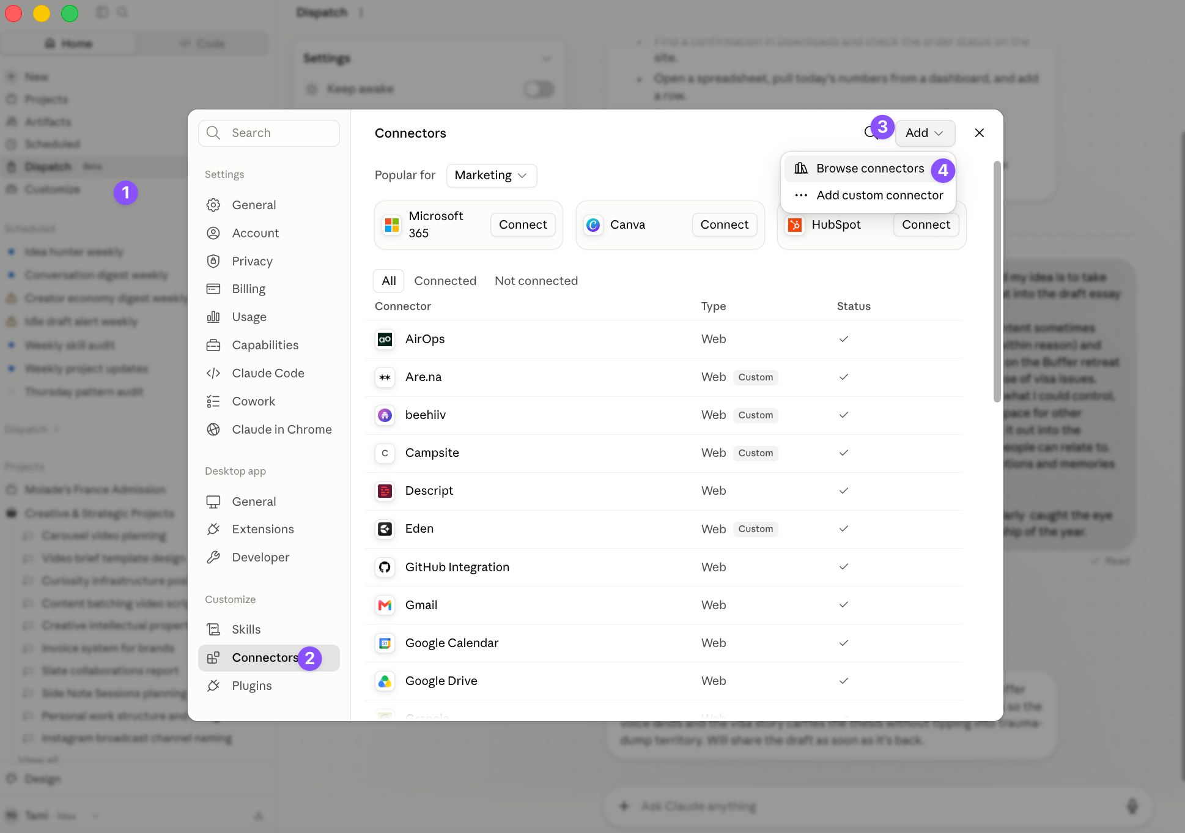Go to the Connectors settings page

pyautogui.click(x=269, y=657)
